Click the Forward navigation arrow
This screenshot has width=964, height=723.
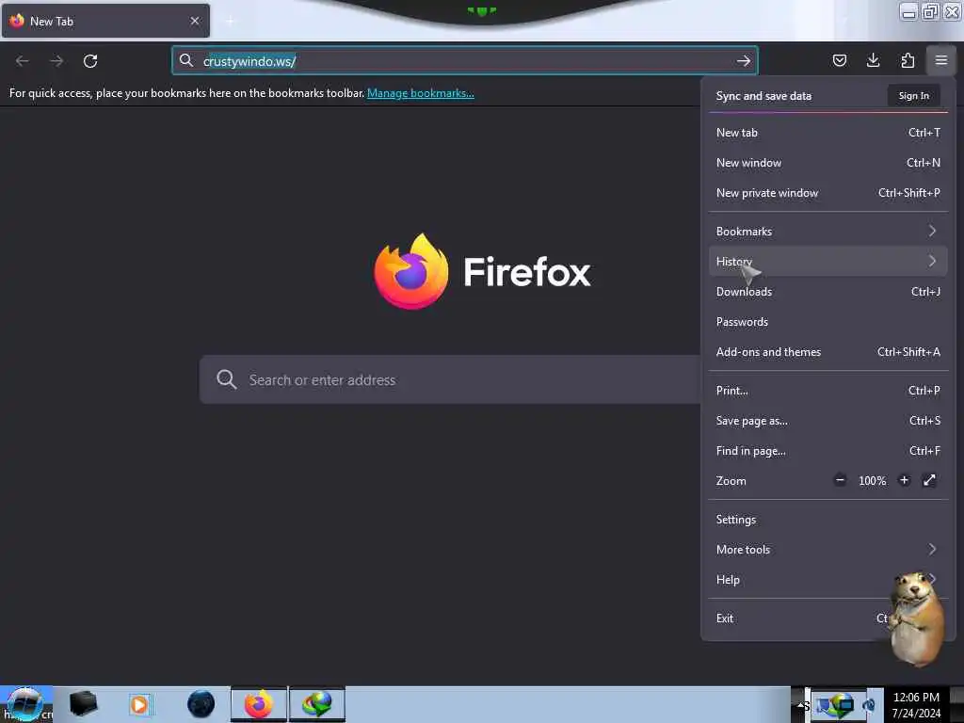pyautogui.click(x=56, y=61)
